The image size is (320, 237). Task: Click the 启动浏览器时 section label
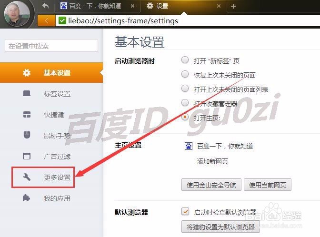(x=135, y=61)
